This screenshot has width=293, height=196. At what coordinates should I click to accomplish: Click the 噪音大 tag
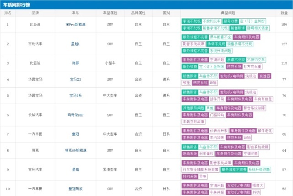(x=257, y=185)
